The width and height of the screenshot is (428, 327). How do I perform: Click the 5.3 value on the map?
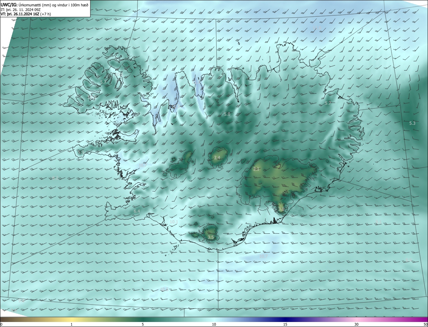click(412, 123)
